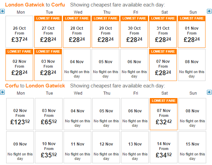This screenshot has height=165, width=212.
Task: Select 14 Nov return fare £34.92
Action: coord(163,147)
